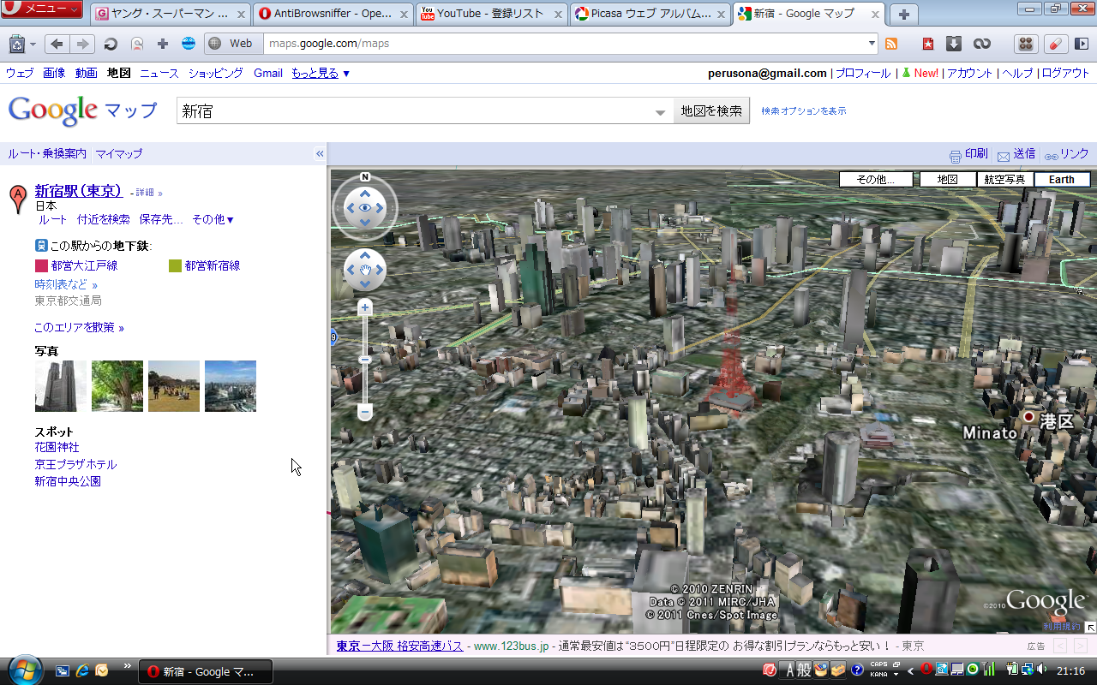Image resolution: width=1097 pixels, height=685 pixels.
Task: Click the 都営大江戸線 magenta color swatch
Action: point(41,265)
